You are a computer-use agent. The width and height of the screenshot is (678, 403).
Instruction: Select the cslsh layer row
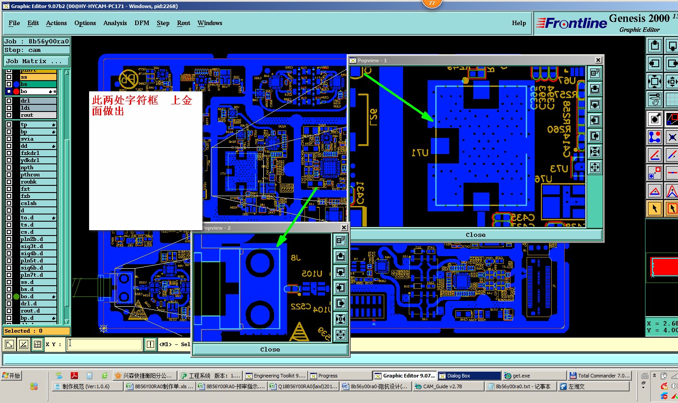[x=38, y=203]
